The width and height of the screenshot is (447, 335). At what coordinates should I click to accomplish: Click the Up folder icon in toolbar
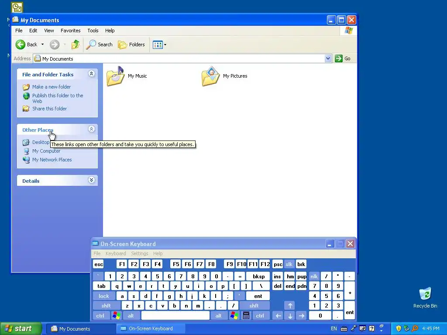(x=75, y=44)
